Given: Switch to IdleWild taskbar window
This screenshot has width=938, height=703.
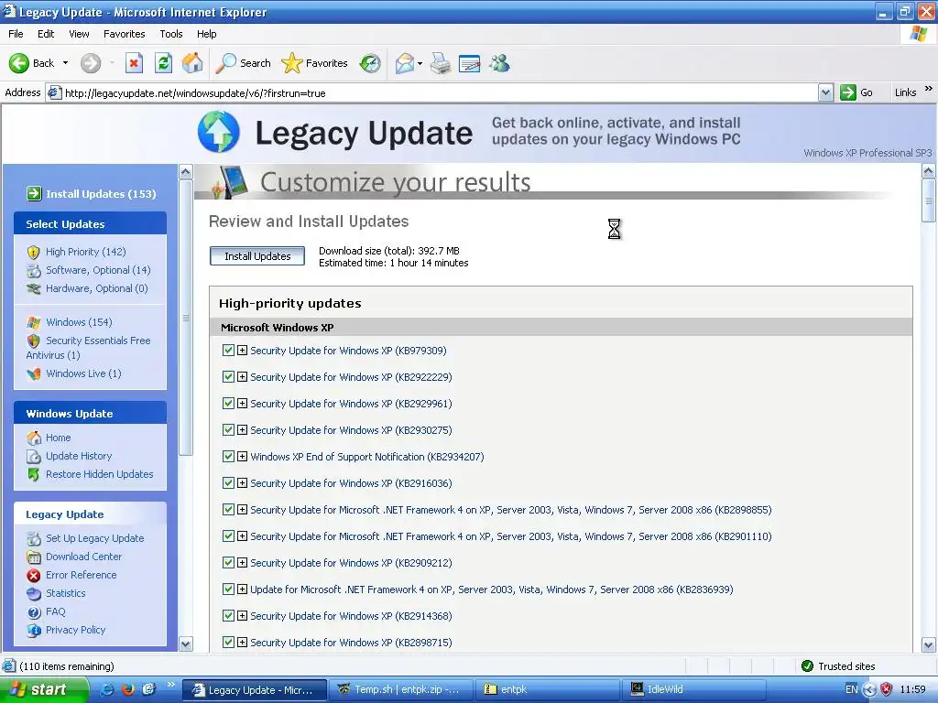Looking at the screenshot, I should (x=694, y=690).
